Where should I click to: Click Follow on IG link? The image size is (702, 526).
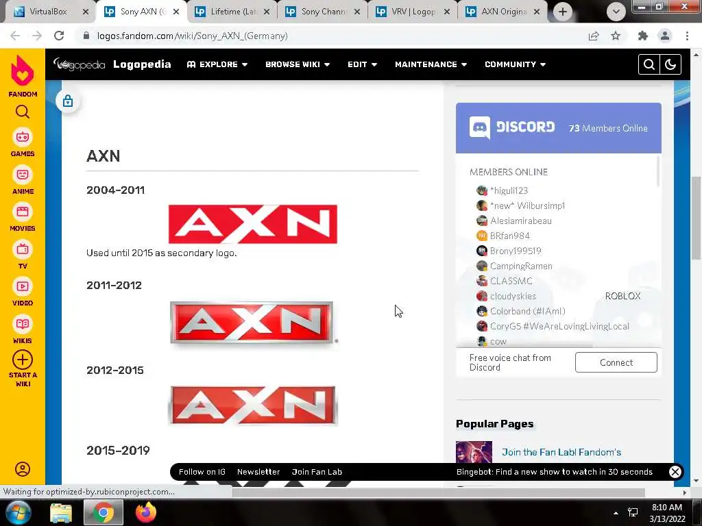[x=202, y=471]
